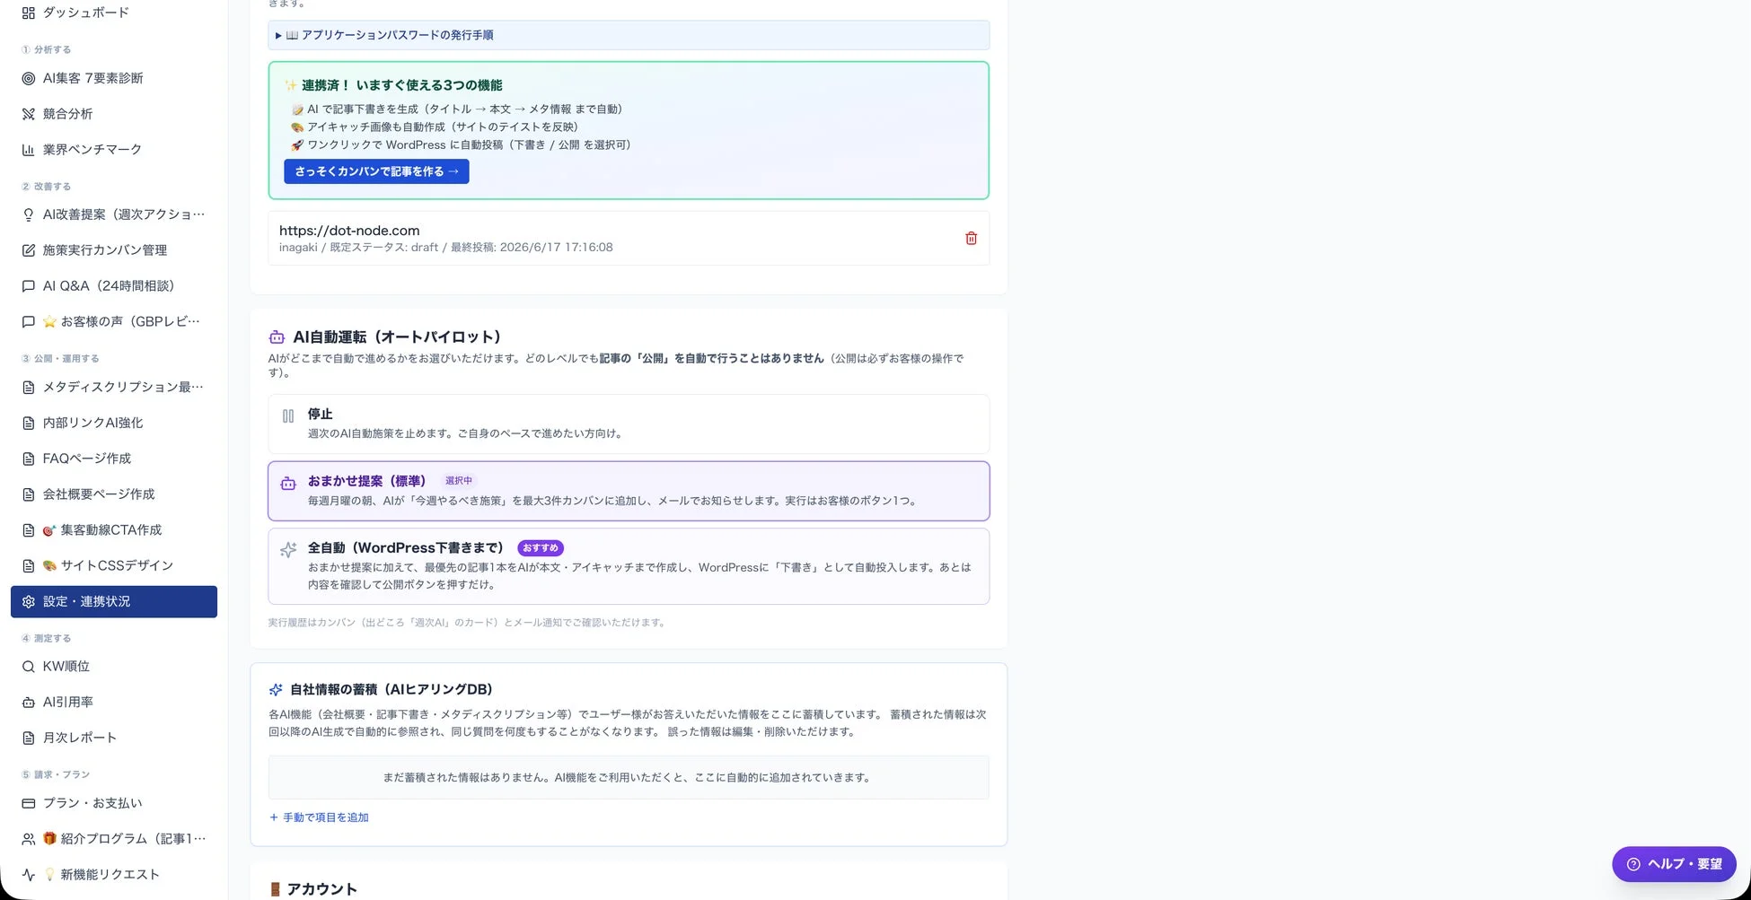Screen dimensions: 1751x900
Task: Click the chat bubble icon beside AI Q&A
Action: coord(29,286)
